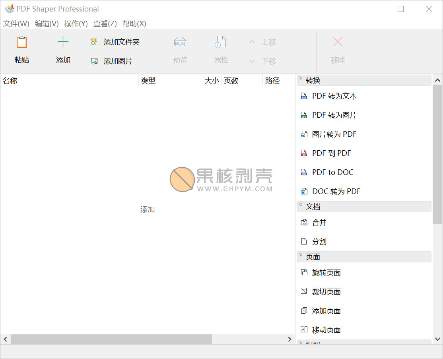Screen dimensions: 443x359
Task: Launch the Split (分割) tool
Action: click(319, 242)
